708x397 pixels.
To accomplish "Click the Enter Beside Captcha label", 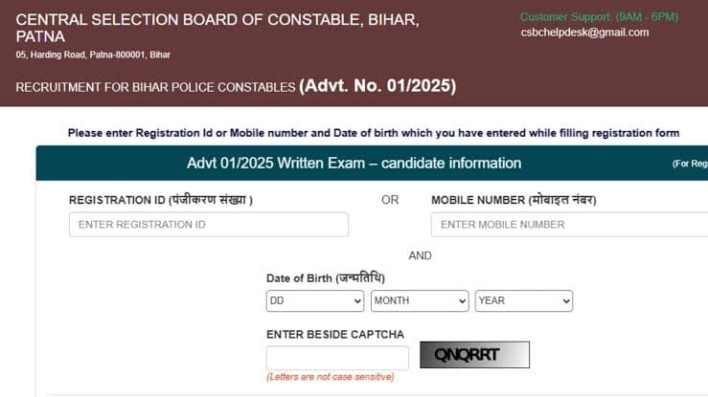I will 335,335.
